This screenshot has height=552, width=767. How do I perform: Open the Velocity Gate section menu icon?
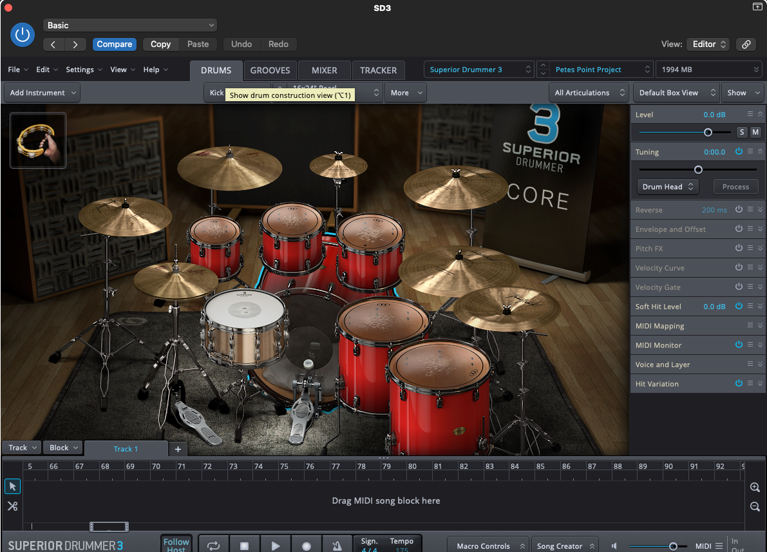click(750, 287)
